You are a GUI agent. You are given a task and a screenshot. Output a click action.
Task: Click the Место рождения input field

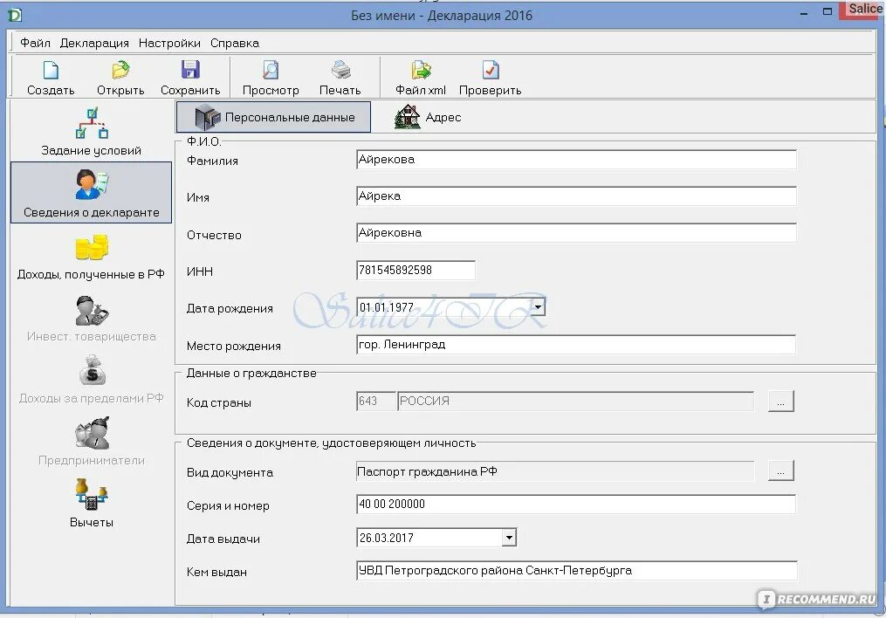576,345
